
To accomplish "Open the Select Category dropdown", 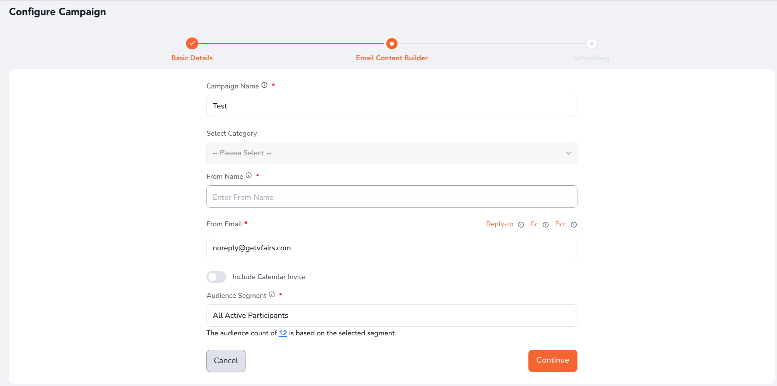I will [391, 153].
